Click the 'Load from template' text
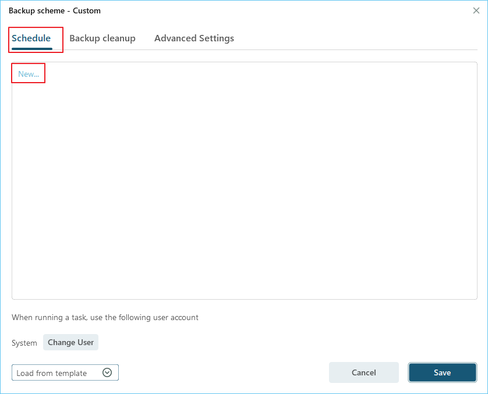The width and height of the screenshot is (488, 394). (52, 373)
